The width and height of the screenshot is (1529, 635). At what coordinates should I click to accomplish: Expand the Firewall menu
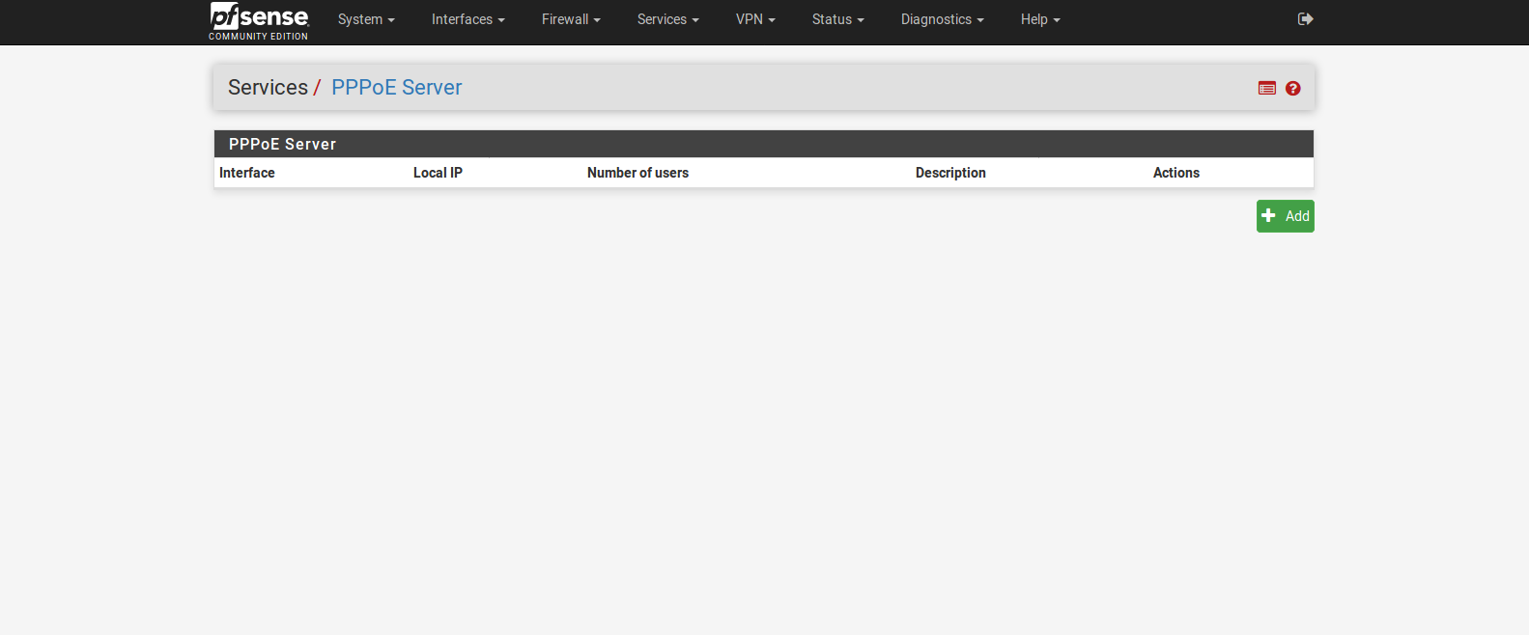click(x=571, y=19)
